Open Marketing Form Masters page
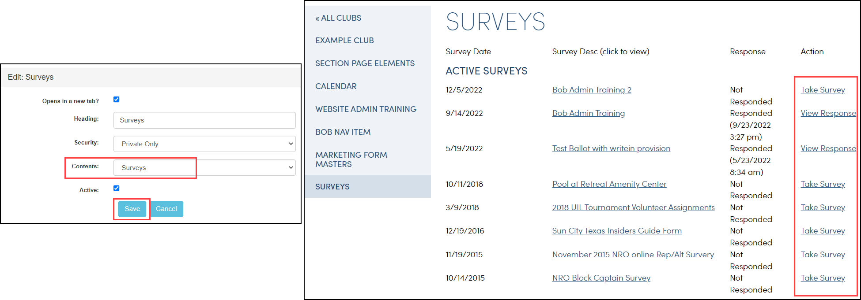 pos(351,159)
